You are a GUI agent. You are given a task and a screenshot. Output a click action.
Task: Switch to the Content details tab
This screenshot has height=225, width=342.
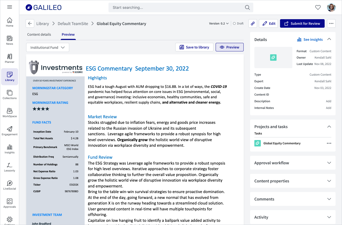click(39, 34)
